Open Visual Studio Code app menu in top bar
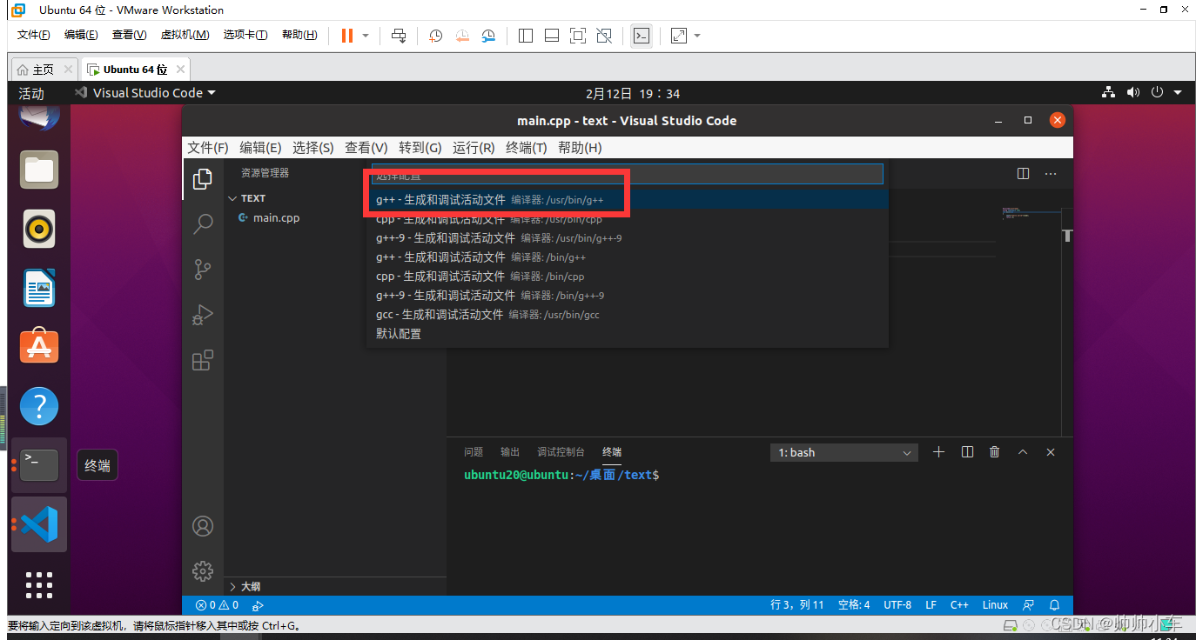 tap(145, 93)
